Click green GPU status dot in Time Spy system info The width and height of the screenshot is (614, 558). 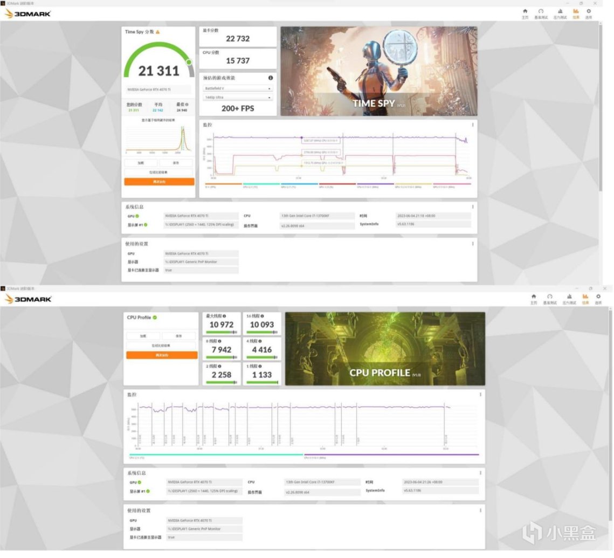137,216
